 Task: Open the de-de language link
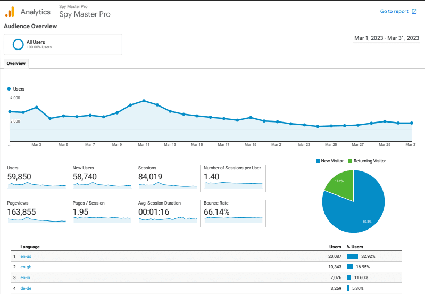[x=26, y=288]
